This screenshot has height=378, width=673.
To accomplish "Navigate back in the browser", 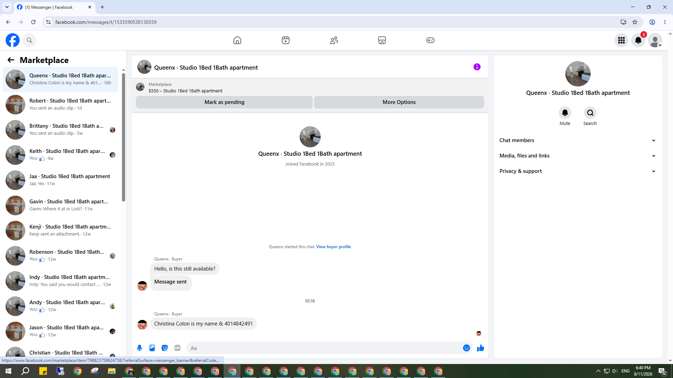I will (8, 22).
